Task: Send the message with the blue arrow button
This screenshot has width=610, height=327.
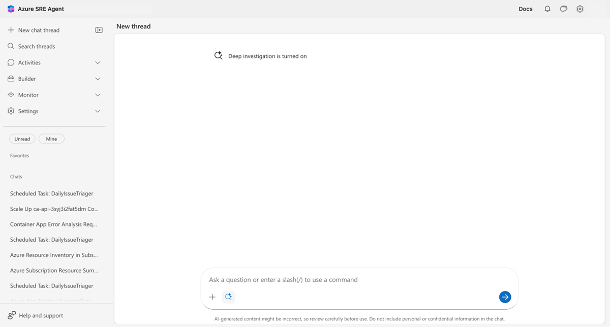Action: (x=505, y=297)
